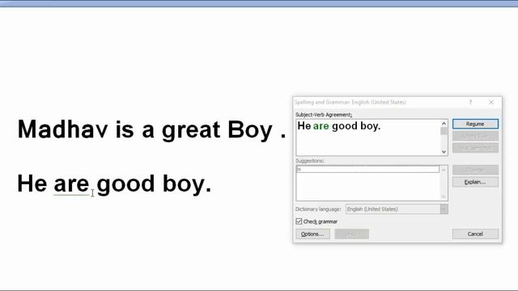Close the Spelling and Grammar dialog

tap(491, 103)
